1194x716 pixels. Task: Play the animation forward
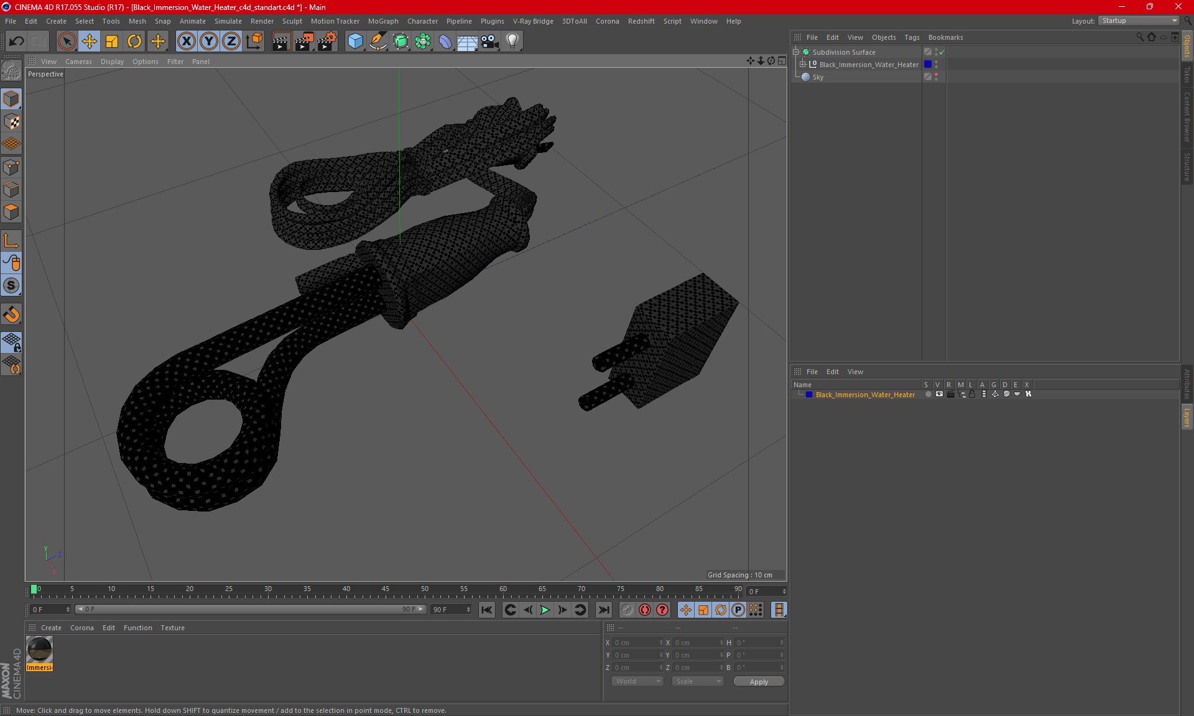[x=545, y=610]
